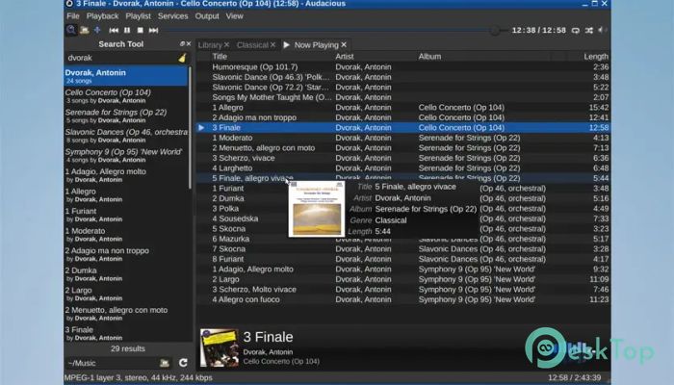Close the Now Playing tab
The width and height of the screenshot is (674, 385).
coord(344,44)
